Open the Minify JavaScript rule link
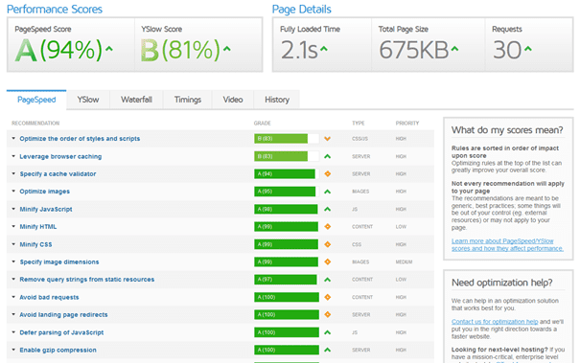 point(46,209)
